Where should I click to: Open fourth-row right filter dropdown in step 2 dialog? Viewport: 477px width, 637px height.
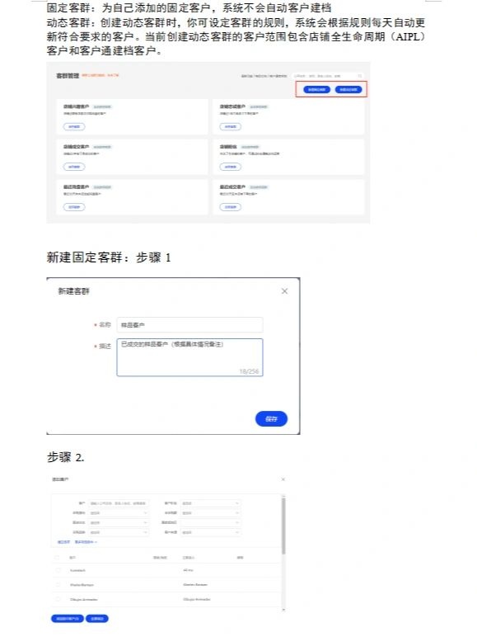(x=210, y=532)
